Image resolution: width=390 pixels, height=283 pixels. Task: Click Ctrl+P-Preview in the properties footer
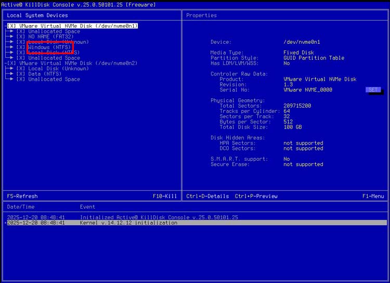point(256,196)
